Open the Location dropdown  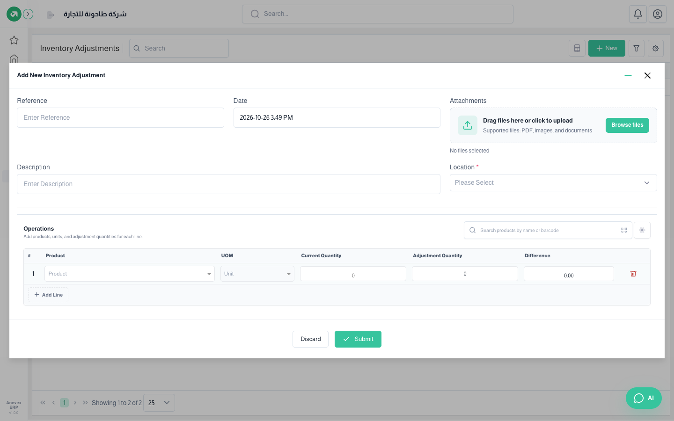(553, 183)
